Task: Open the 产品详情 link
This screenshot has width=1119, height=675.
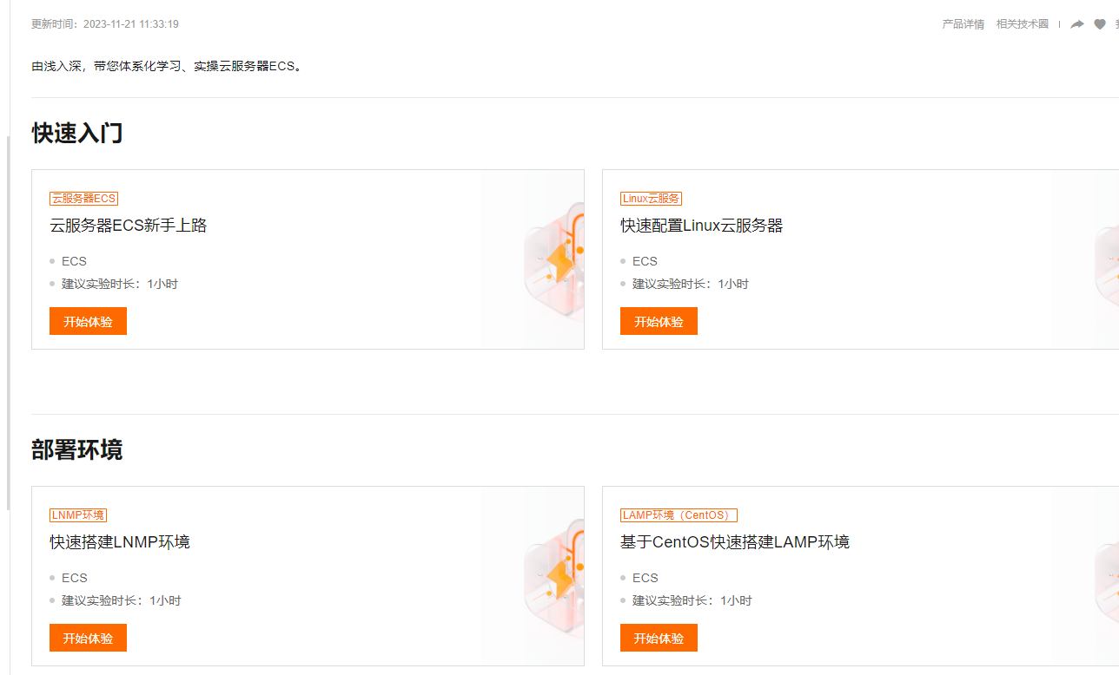Action: click(x=963, y=24)
